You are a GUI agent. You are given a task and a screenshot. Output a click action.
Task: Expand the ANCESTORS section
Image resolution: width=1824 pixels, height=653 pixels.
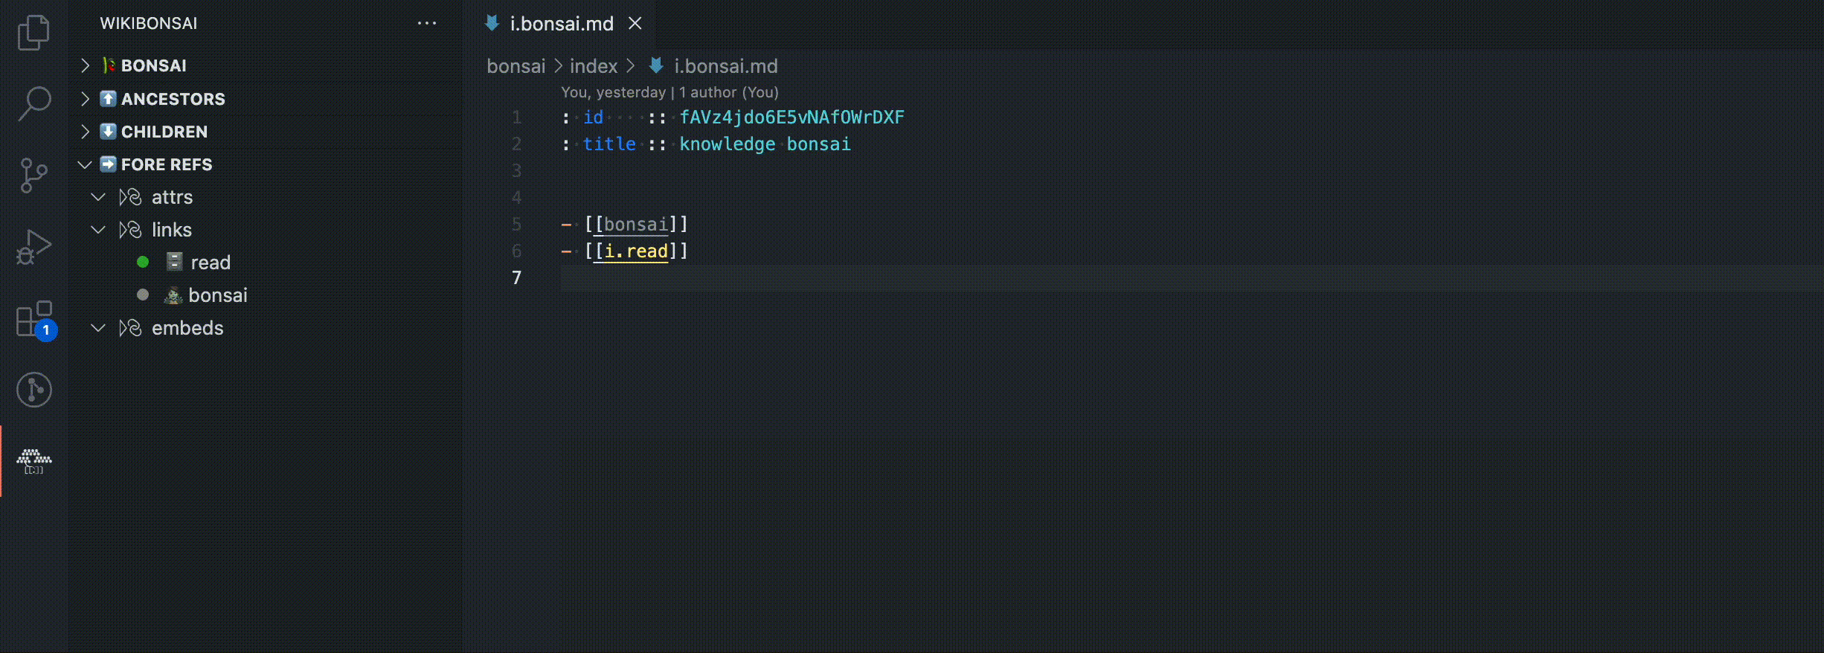tap(85, 98)
